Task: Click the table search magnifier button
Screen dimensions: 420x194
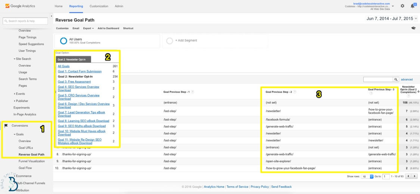Action: click(396, 79)
